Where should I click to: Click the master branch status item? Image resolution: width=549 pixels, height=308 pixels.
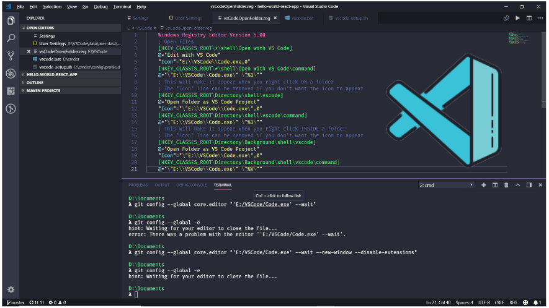pyautogui.click(x=16, y=302)
